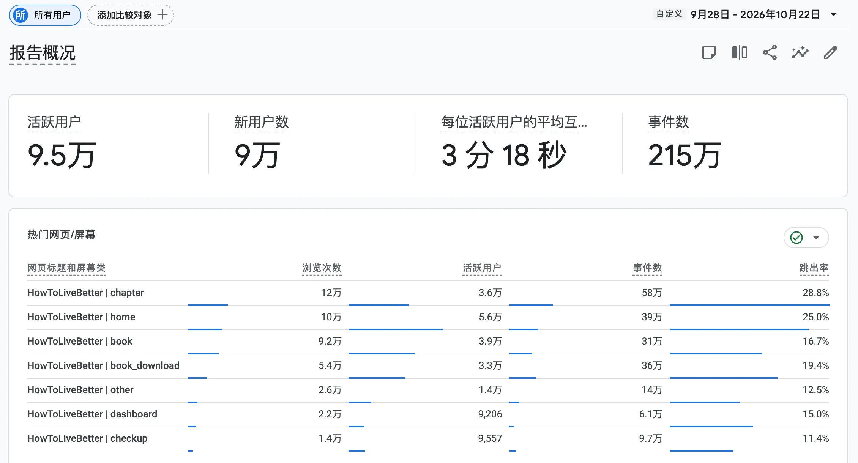Screen dimensions: 858x463
Task: Click row HowToLiveBetter | other
Action: [x=428, y=390]
